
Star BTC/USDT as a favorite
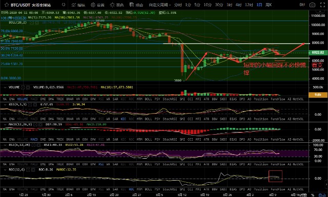7,5
